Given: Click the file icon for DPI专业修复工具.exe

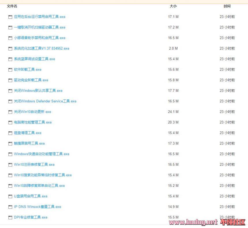Looking at the screenshot, I should pyautogui.click(x=10, y=218).
